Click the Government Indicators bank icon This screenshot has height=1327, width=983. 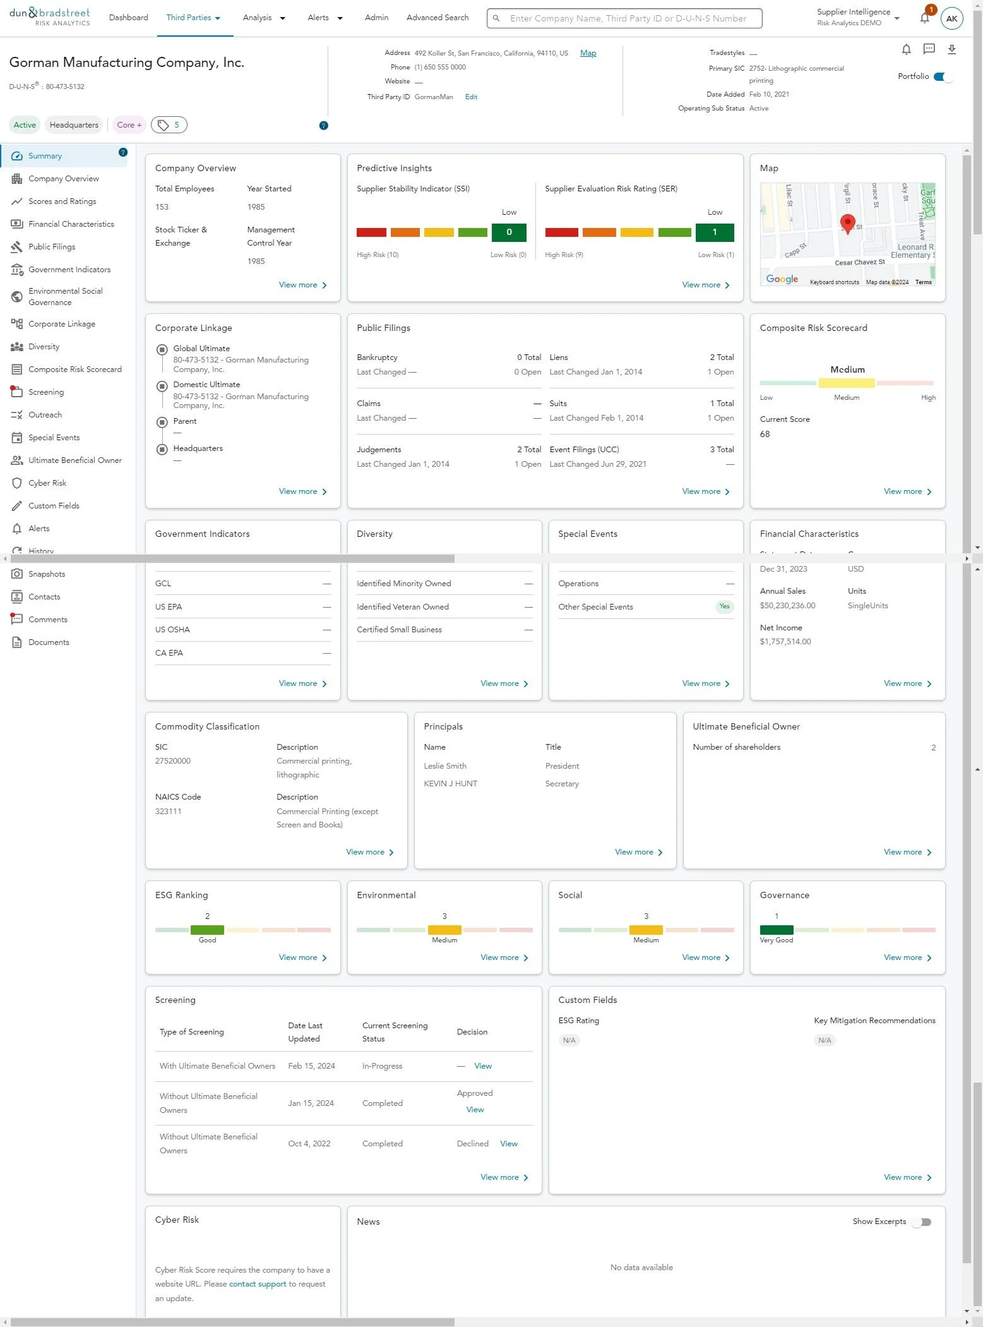(x=17, y=270)
